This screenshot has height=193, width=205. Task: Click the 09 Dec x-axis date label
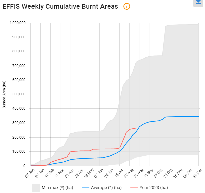(188, 173)
